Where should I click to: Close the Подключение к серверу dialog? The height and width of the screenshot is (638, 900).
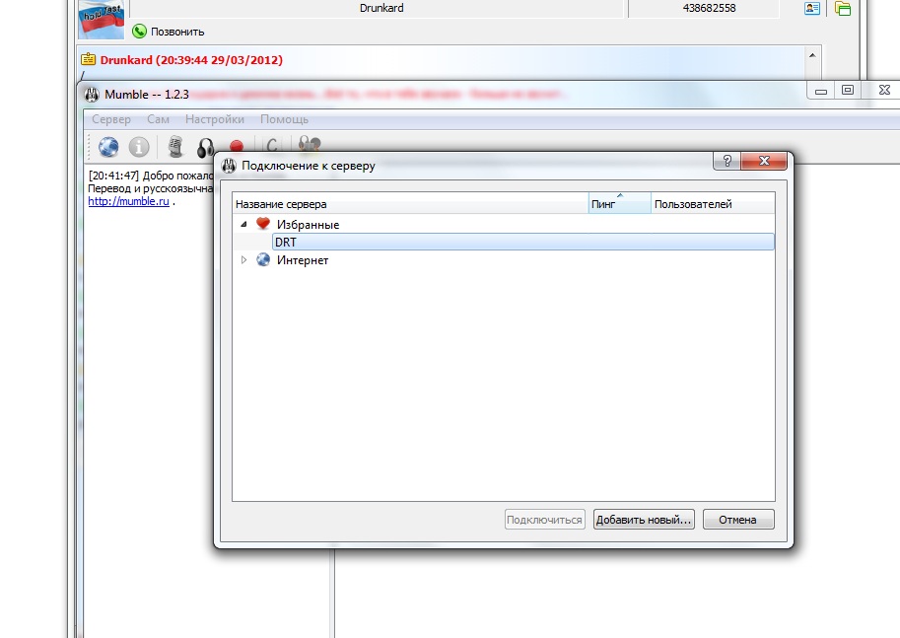coord(763,161)
